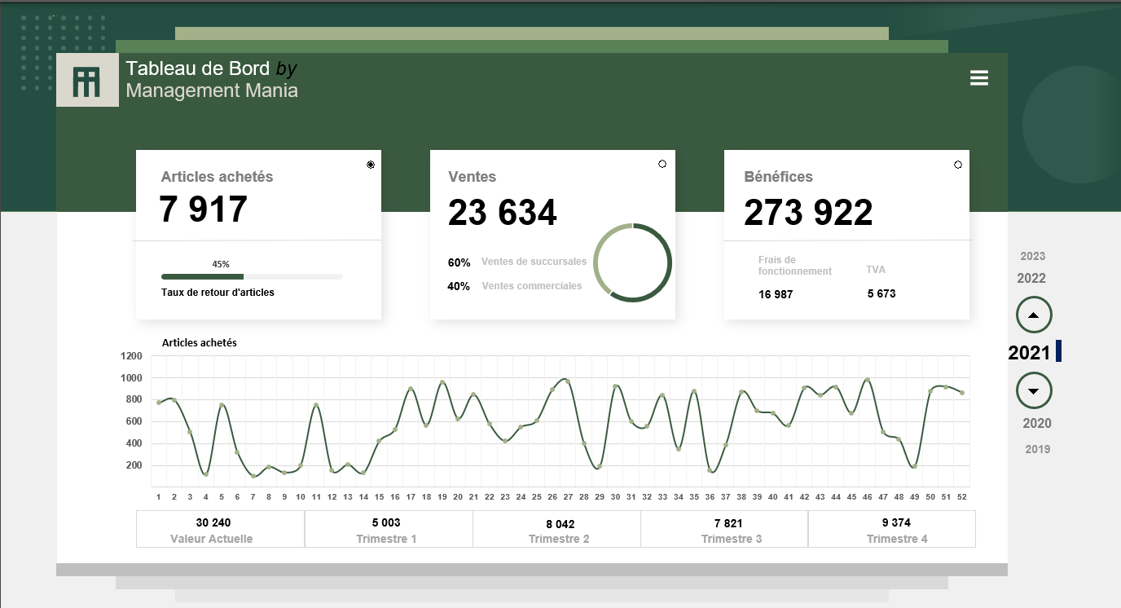This screenshot has width=1121, height=608.
Task: Open the hamburger menu icon
Action: click(x=979, y=78)
